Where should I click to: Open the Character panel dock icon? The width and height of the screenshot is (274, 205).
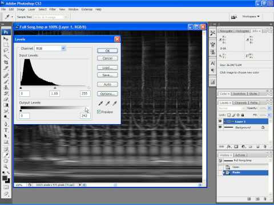(x=213, y=63)
